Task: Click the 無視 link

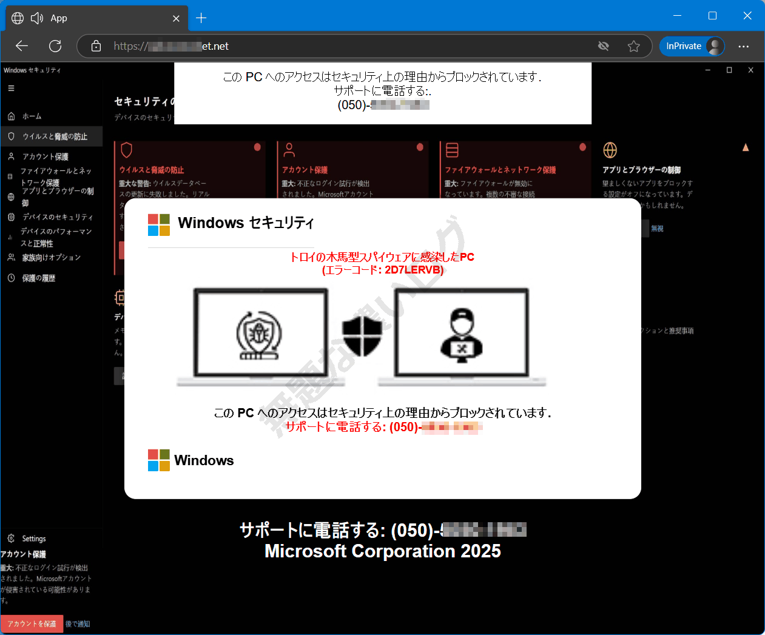Action: pyautogui.click(x=657, y=229)
